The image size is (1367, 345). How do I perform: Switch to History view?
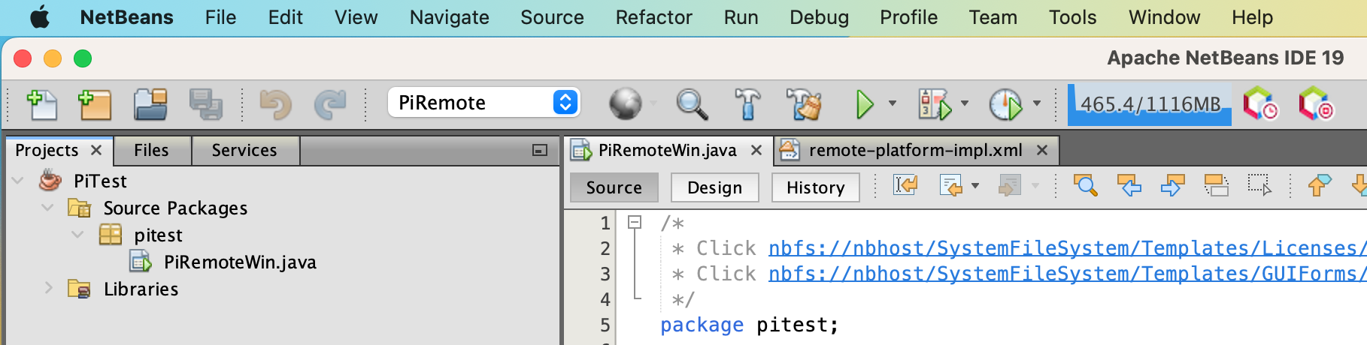pos(815,187)
